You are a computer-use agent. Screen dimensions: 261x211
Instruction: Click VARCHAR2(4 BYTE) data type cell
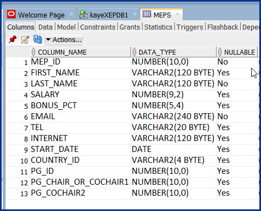click(174, 161)
